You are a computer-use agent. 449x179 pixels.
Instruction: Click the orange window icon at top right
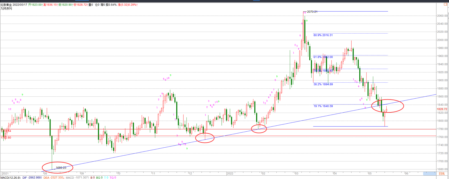point(445,4)
